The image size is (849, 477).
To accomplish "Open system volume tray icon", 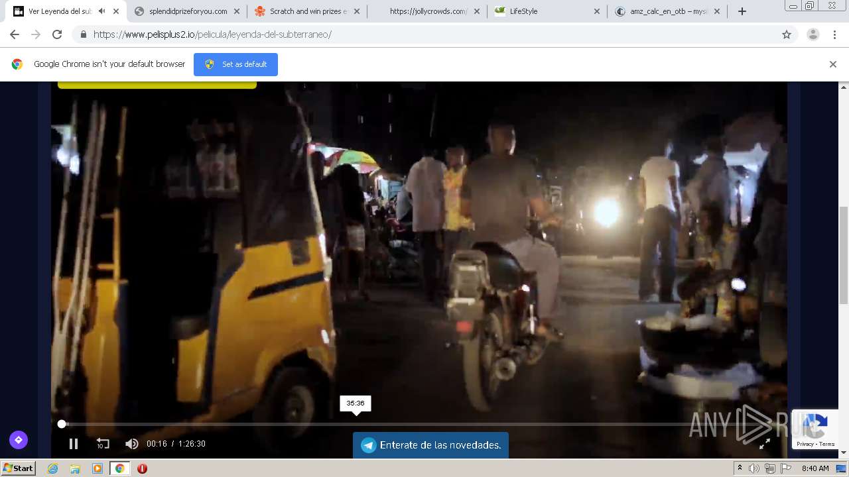I will (754, 468).
